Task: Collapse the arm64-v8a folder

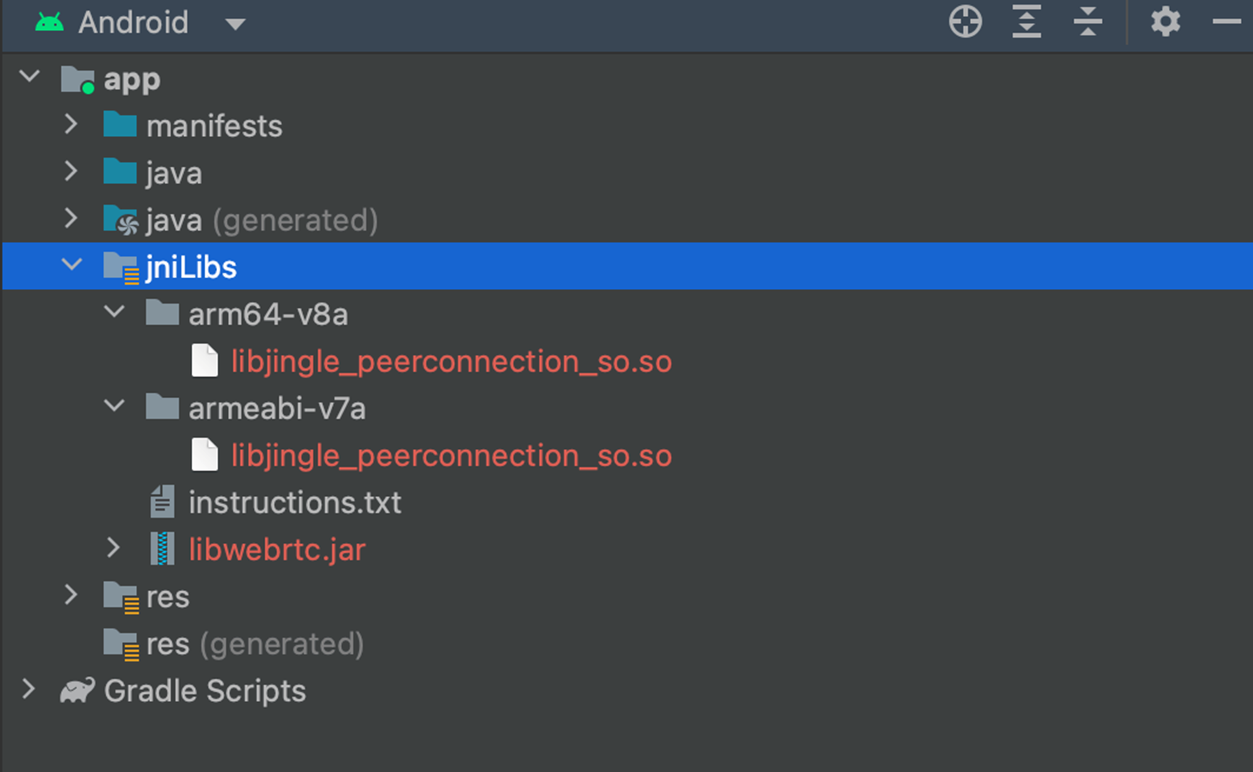Action: click(114, 312)
